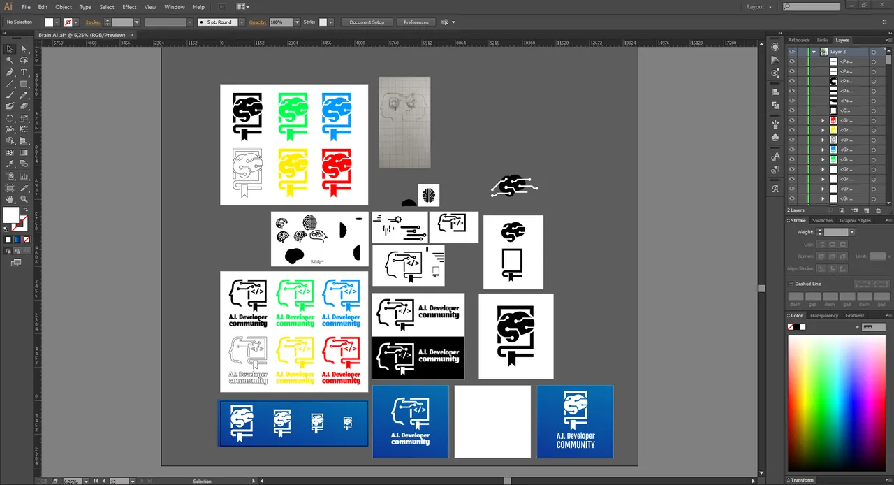Toggle visibility of <C...> sublayer
The image size is (894, 485).
point(792,110)
